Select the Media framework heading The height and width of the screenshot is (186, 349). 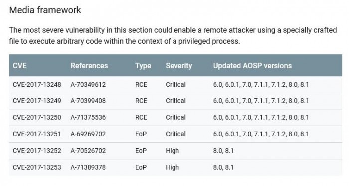(45, 10)
